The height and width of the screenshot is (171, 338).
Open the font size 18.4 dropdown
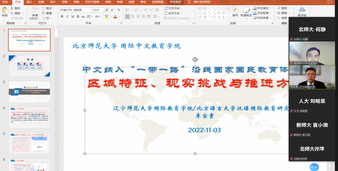[103, 10]
